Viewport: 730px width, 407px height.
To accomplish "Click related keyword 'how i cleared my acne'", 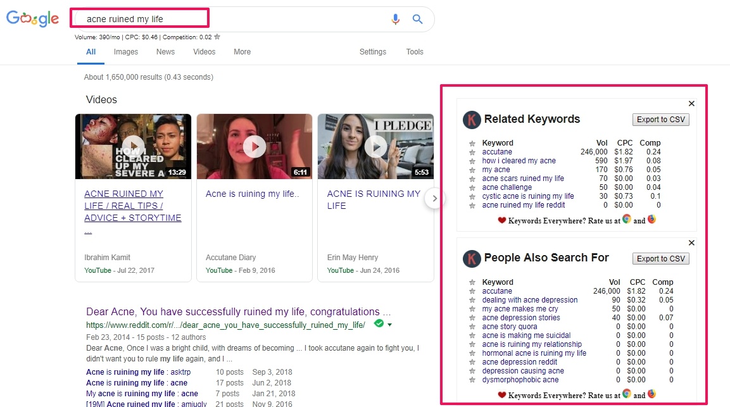I will (x=519, y=161).
